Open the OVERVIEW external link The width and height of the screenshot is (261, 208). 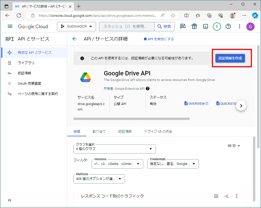pyautogui.click(x=196, y=103)
